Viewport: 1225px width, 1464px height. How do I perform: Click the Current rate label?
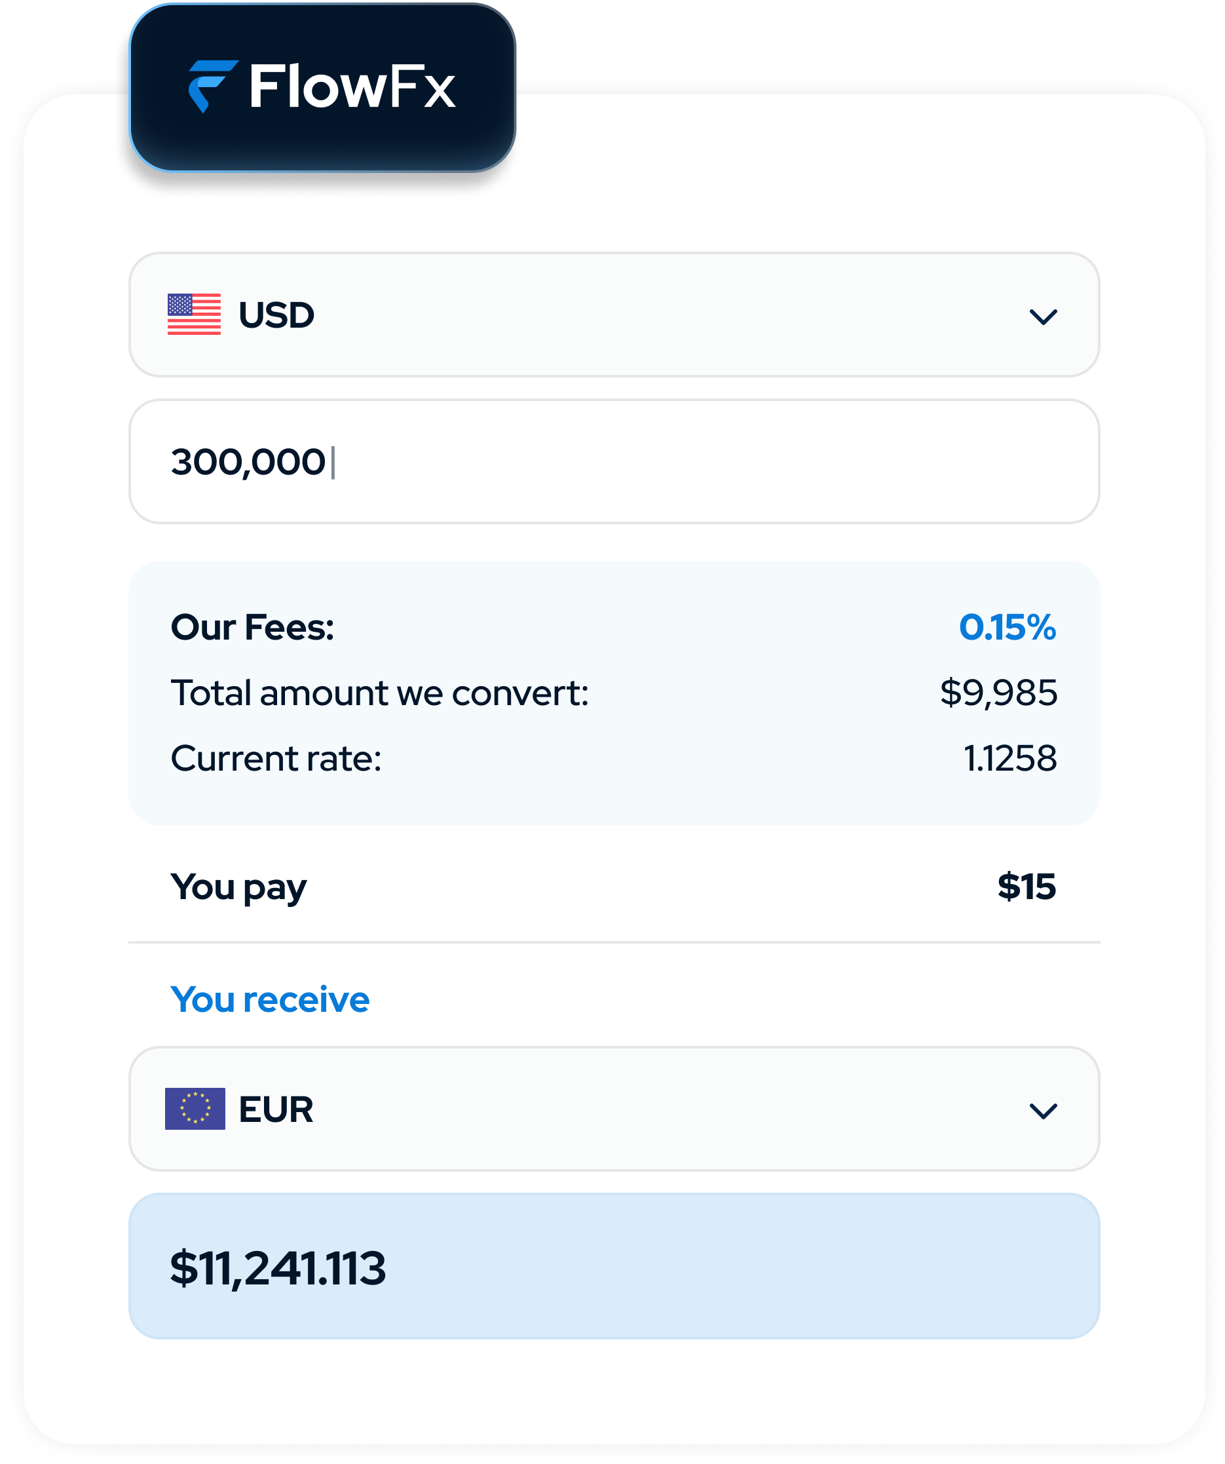[x=276, y=758]
